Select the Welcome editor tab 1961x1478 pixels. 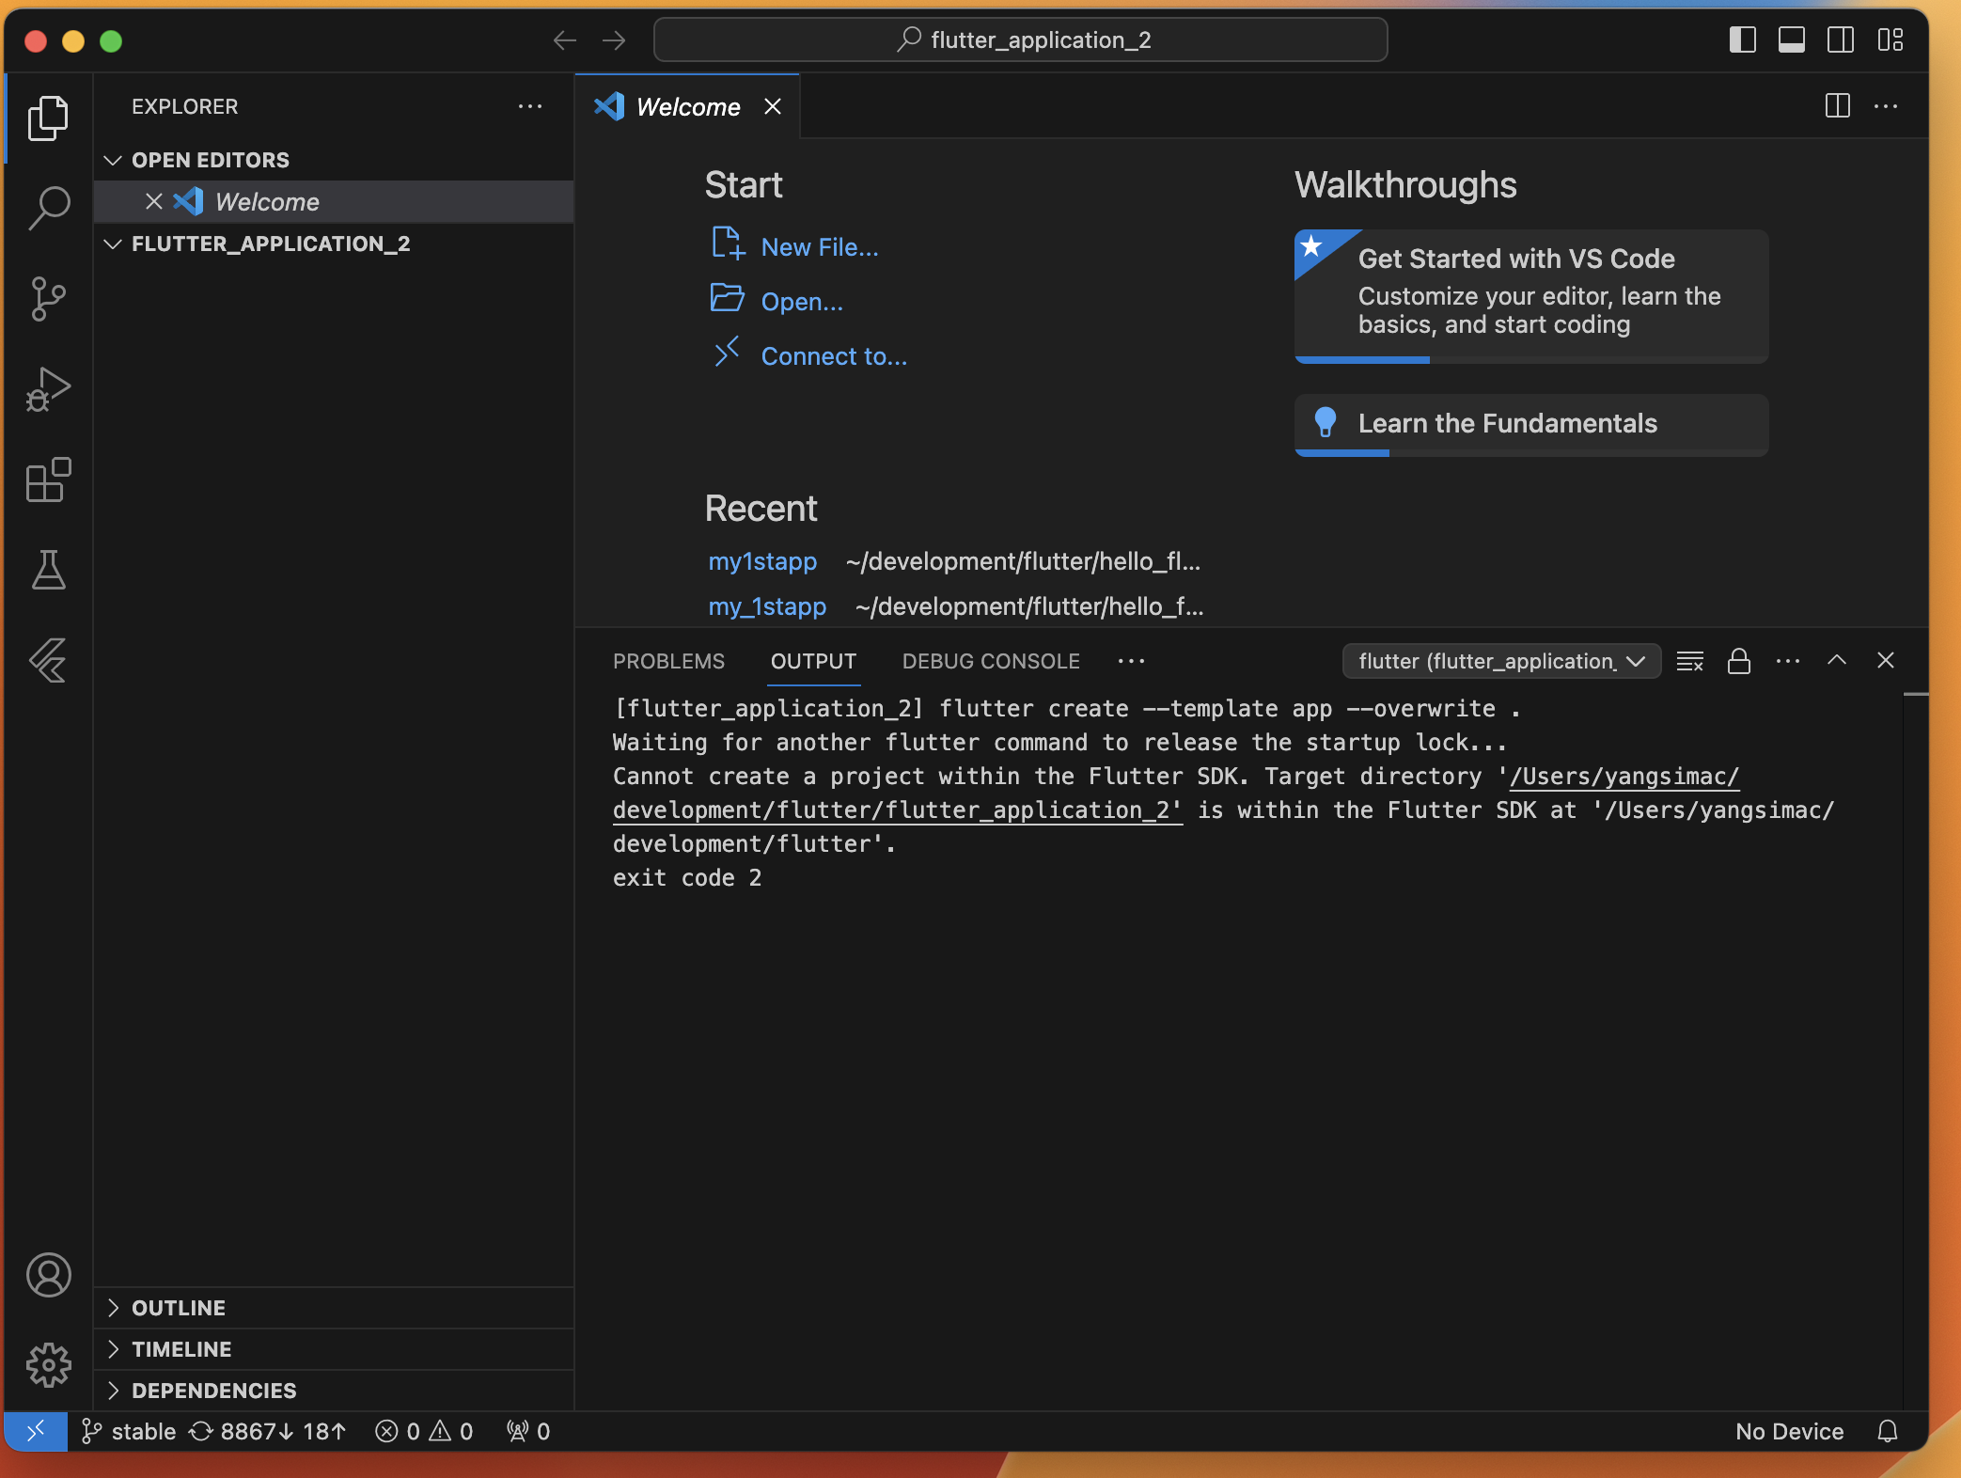pos(687,106)
